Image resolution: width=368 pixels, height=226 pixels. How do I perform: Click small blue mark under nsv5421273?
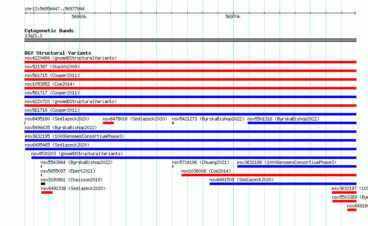(173, 123)
